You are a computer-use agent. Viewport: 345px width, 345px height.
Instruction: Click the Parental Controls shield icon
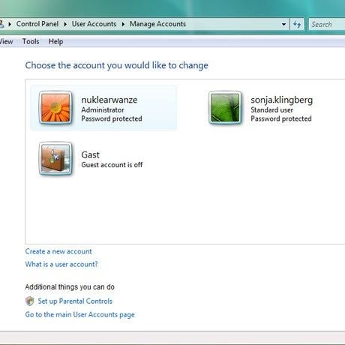(x=30, y=301)
